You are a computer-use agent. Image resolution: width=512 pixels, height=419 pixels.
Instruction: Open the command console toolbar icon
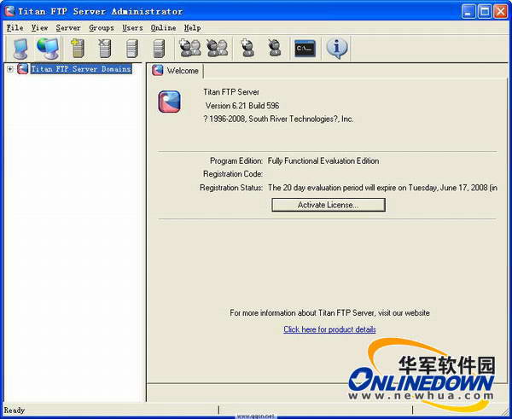tap(305, 49)
